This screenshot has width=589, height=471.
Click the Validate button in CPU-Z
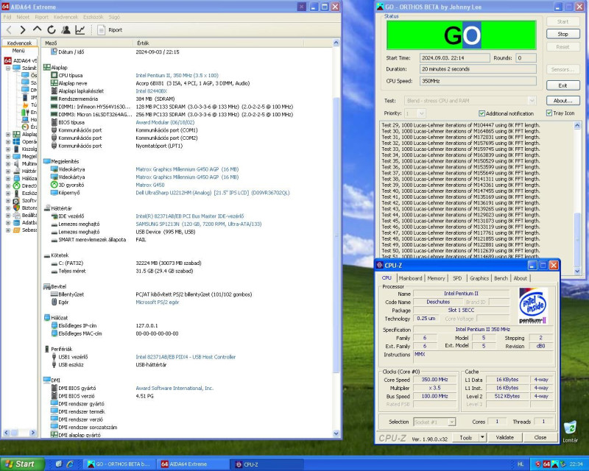[x=505, y=437]
